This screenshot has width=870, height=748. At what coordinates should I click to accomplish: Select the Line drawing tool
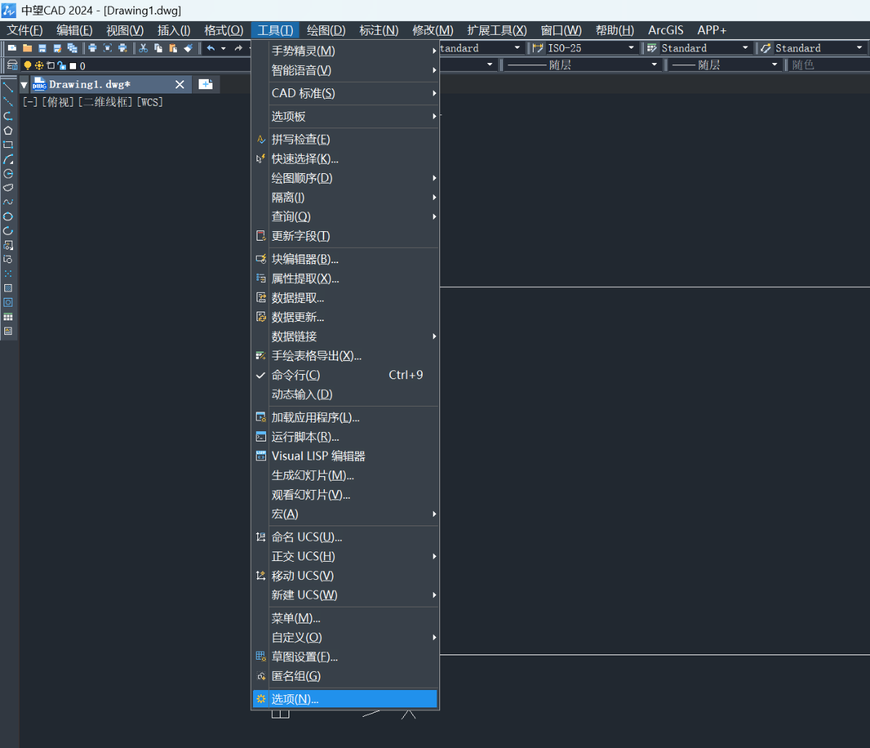[8, 87]
